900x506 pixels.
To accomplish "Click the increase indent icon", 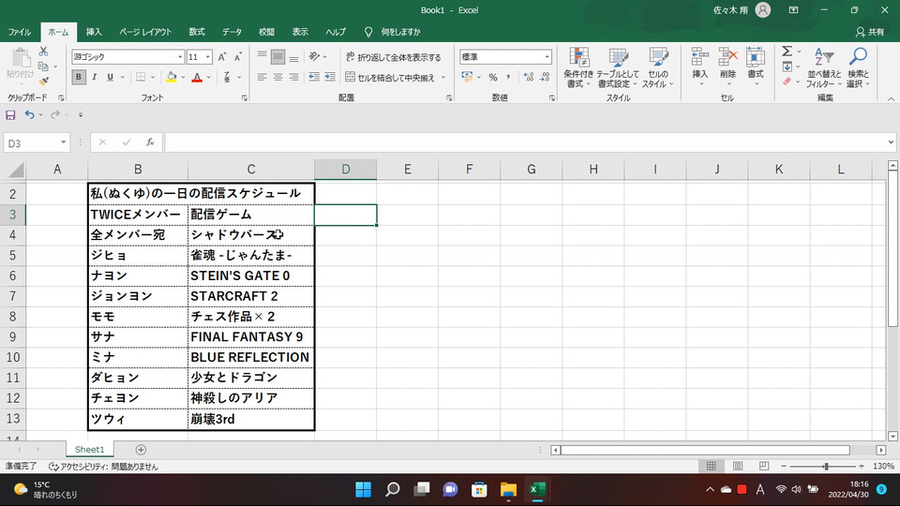I will pyautogui.click(x=329, y=77).
